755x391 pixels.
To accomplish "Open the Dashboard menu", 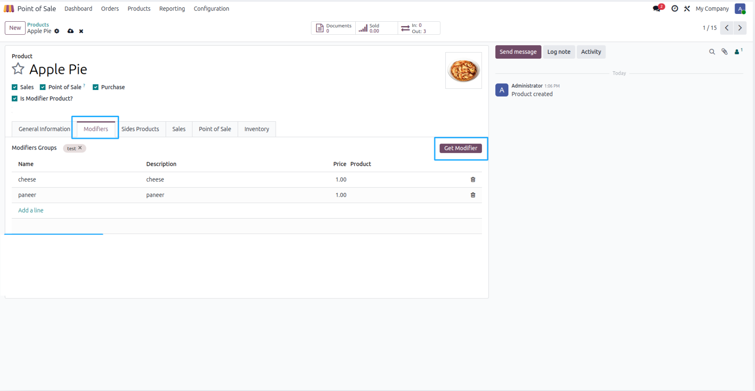I will coord(78,9).
